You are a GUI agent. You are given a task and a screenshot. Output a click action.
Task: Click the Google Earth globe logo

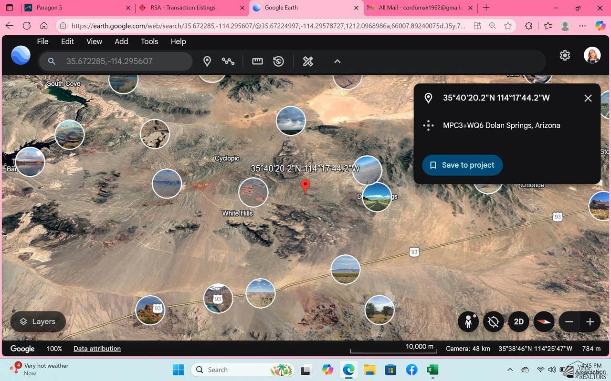pos(21,55)
